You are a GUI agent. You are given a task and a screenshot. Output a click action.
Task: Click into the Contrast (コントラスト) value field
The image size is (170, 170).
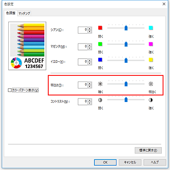pos(83,102)
